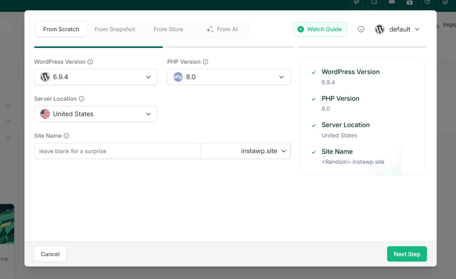Click the sparkle From AI icon
Viewport: 456px width, 279px height.
[210, 29]
